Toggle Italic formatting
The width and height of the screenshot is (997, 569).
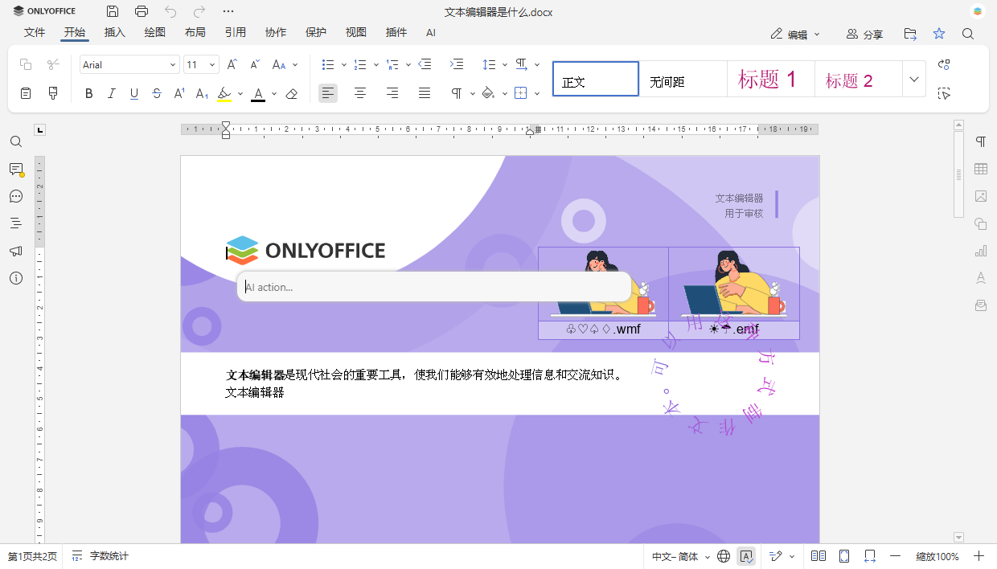click(x=112, y=93)
